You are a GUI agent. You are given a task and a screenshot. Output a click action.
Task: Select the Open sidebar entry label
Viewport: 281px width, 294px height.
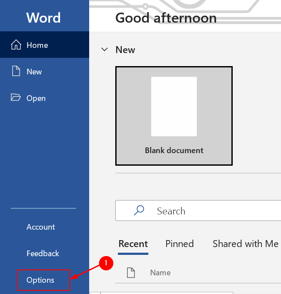pos(36,98)
